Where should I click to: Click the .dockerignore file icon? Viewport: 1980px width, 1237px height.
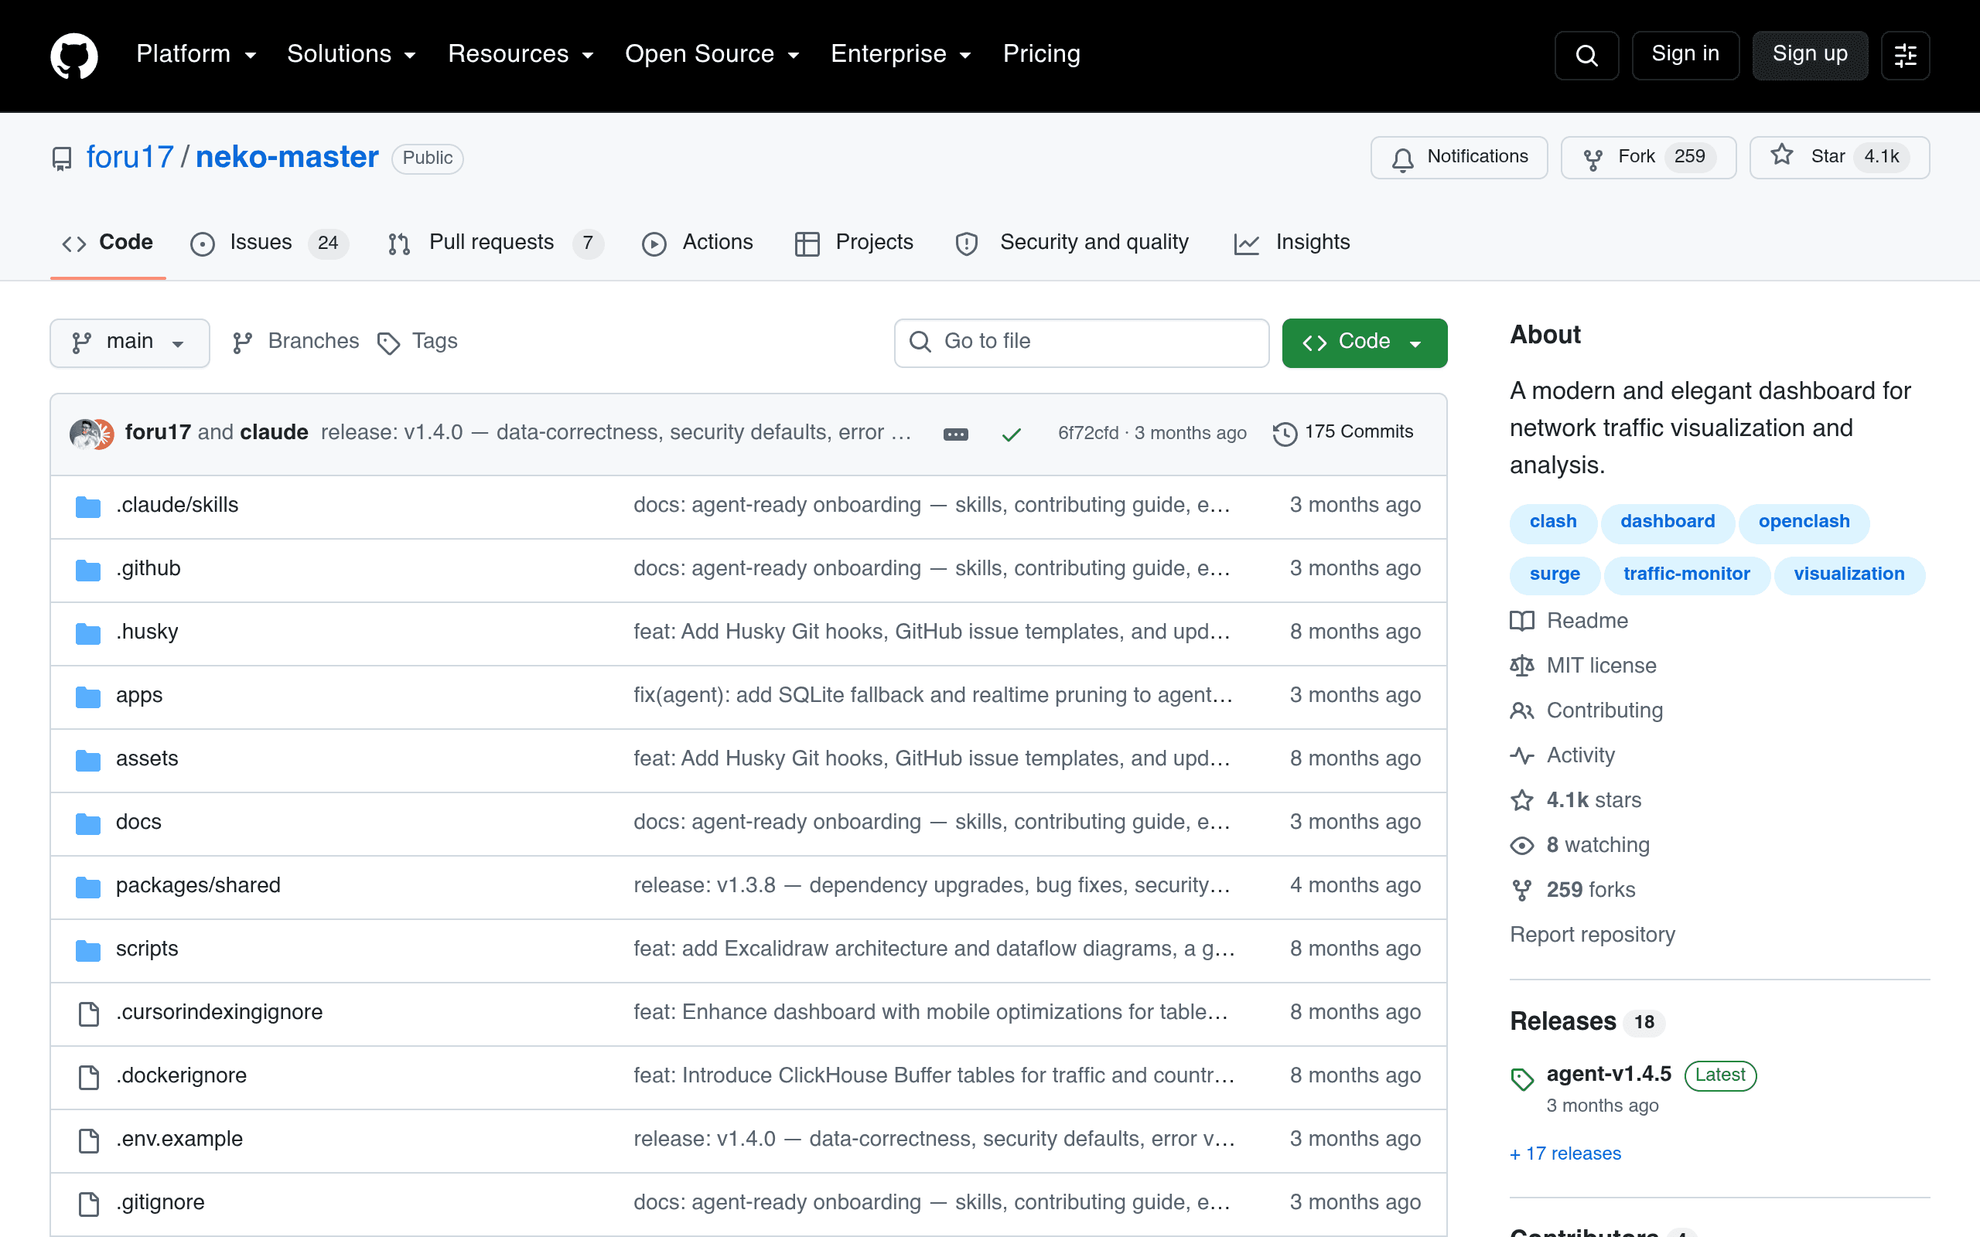coord(88,1077)
